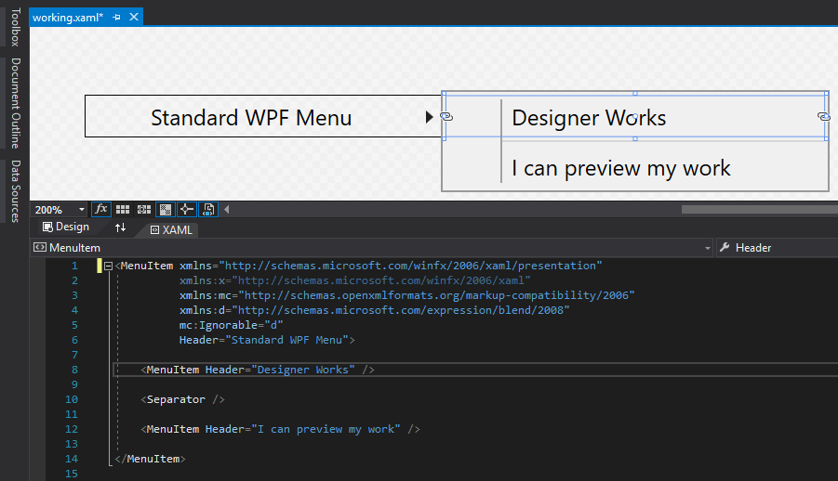The width and height of the screenshot is (838, 481).
Task: Open the Data Sources panel
Action: tap(14, 190)
